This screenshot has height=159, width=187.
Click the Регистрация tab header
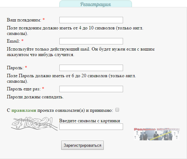[x=95, y=4]
